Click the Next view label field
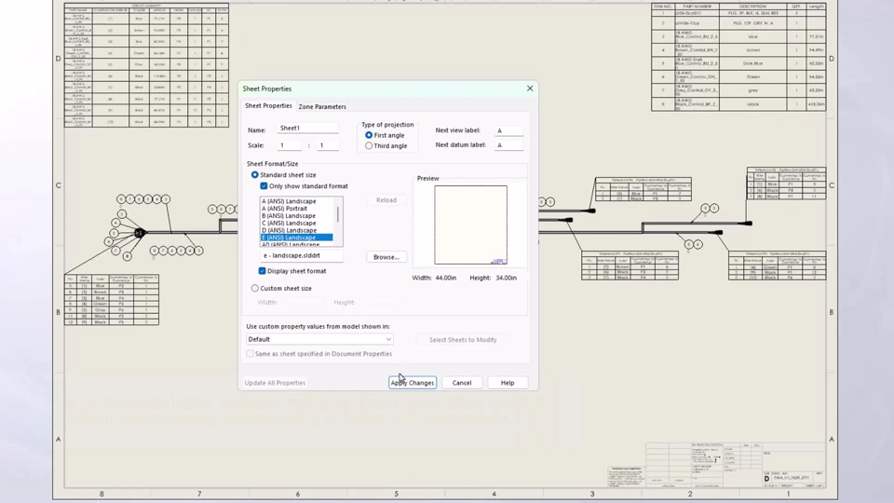This screenshot has height=503, width=894. 508,130
